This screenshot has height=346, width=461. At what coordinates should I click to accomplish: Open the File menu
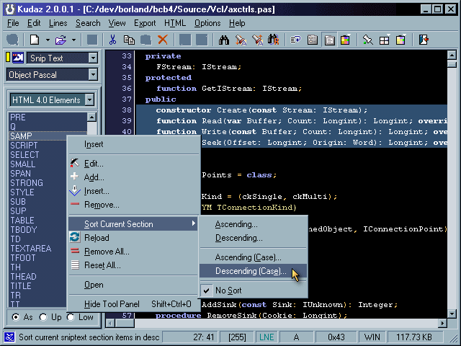coord(13,23)
